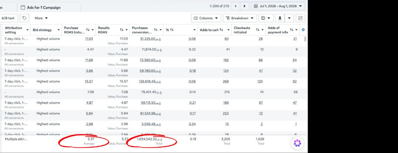Go to next page of results
This screenshot has height=153, width=398.
(x=244, y=6)
